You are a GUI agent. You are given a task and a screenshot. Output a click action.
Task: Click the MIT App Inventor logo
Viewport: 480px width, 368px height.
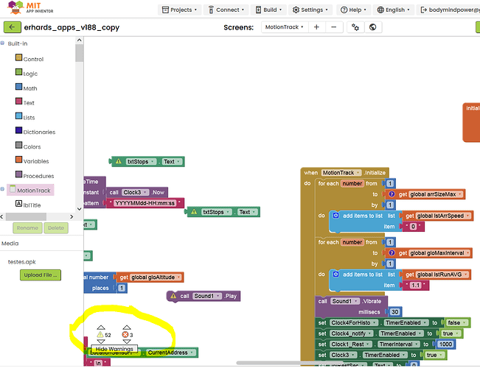click(x=24, y=9)
